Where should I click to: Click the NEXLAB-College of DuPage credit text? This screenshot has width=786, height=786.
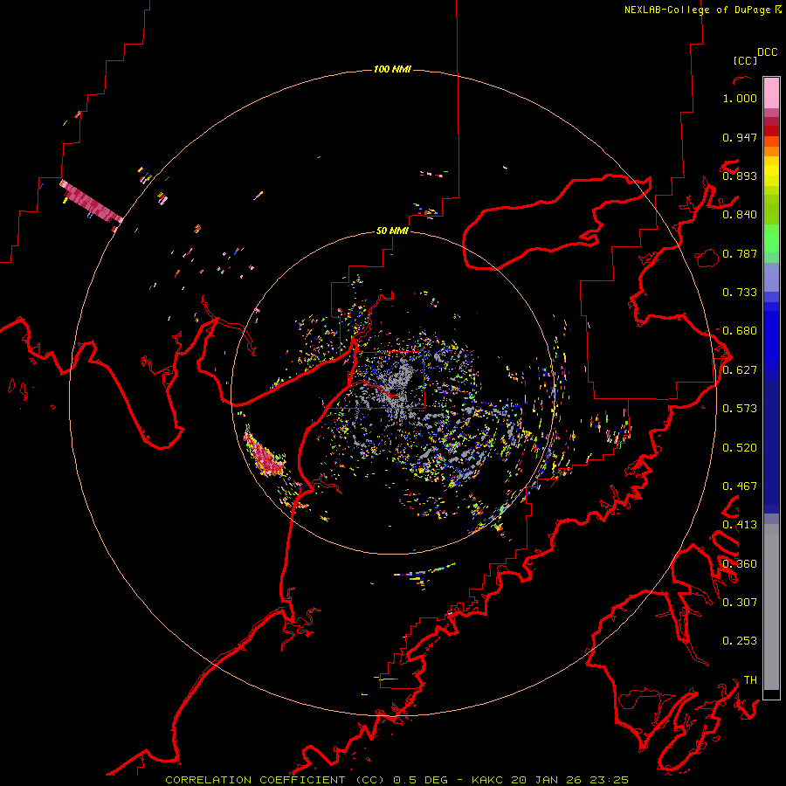(702, 10)
